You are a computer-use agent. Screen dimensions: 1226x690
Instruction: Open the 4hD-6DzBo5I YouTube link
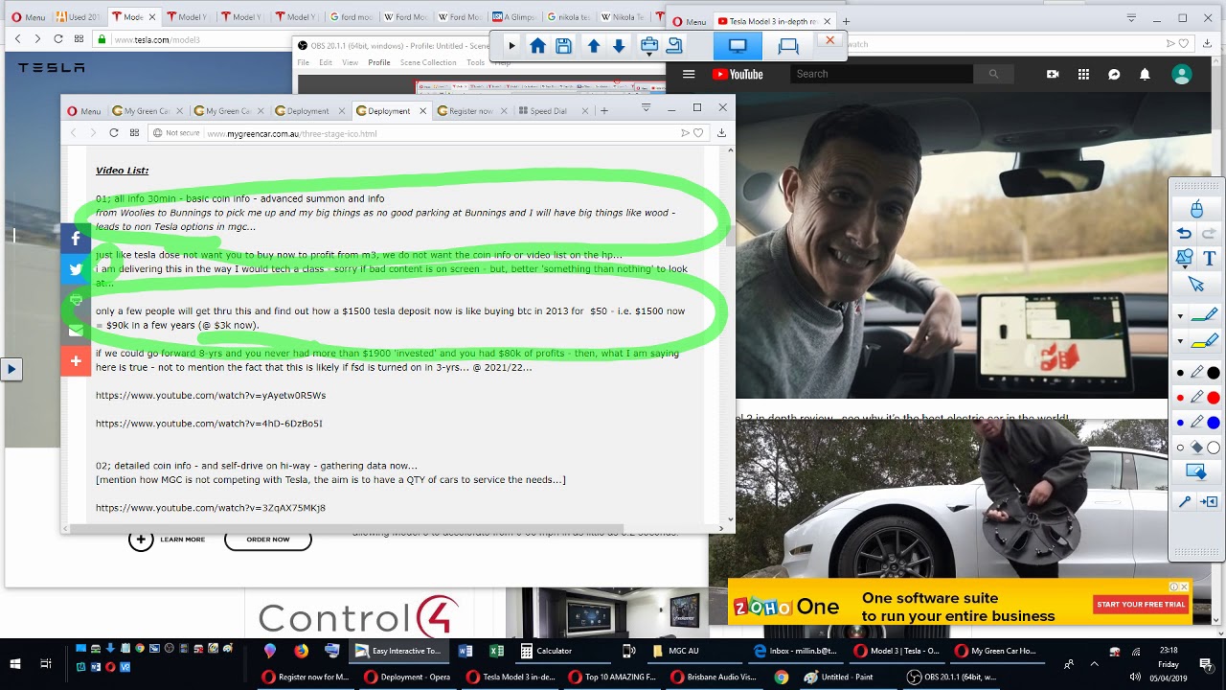(209, 423)
